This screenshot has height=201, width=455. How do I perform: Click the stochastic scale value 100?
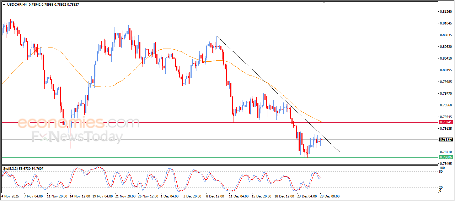point(443,168)
